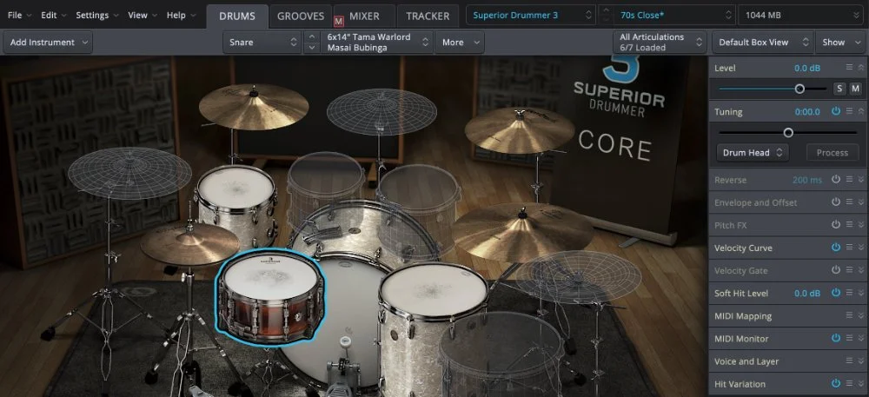Open the Snare instrument dropdown
This screenshot has width=869, height=397.
262,42
